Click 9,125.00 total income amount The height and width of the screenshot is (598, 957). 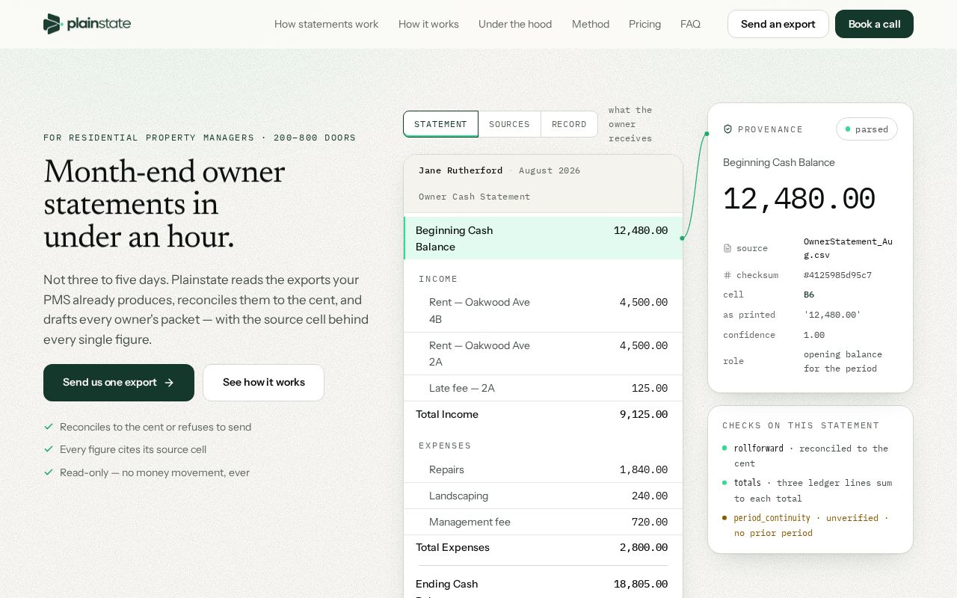click(x=644, y=414)
